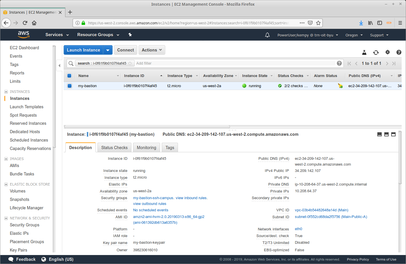Open the Support dropdown
Image resolution: width=406 pixels, height=264 pixels.
click(x=379, y=35)
